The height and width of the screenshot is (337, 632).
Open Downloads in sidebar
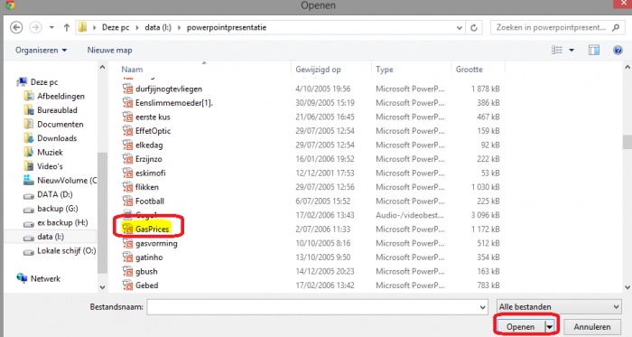point(57,138)
